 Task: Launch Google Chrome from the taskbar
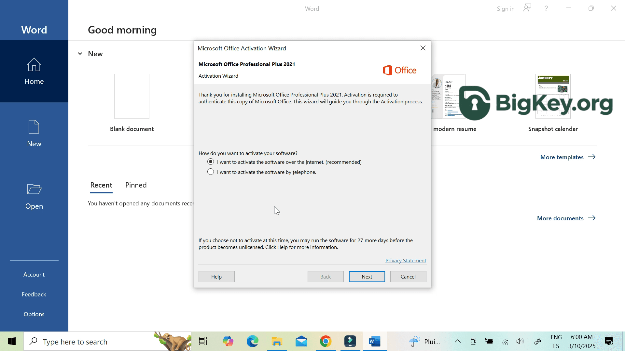point(326,342)
